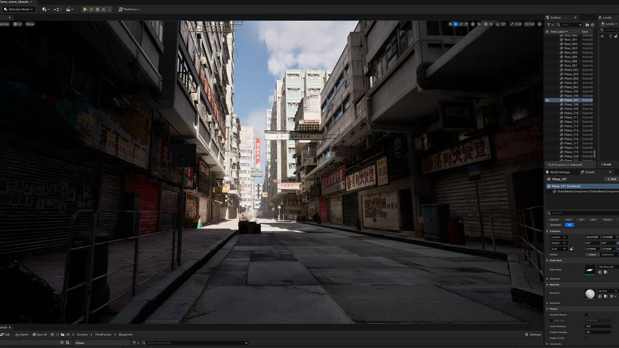This screenshot has height=348, width=619.
Task: Click the Save All button
Action: tap(39, 334)
